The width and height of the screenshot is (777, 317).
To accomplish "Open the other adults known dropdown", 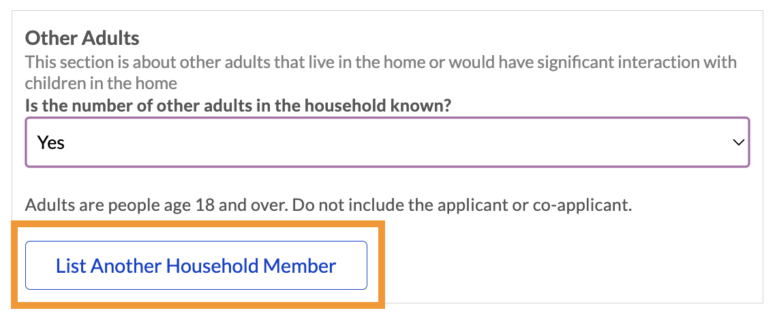I will pos(387,142).
